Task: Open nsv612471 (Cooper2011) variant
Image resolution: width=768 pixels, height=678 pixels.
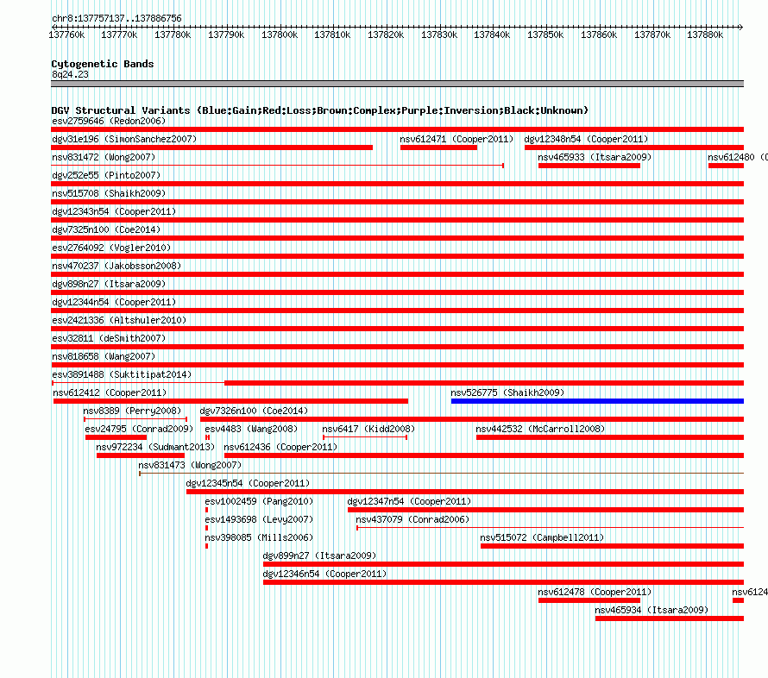Action: (x=456, y=139)
